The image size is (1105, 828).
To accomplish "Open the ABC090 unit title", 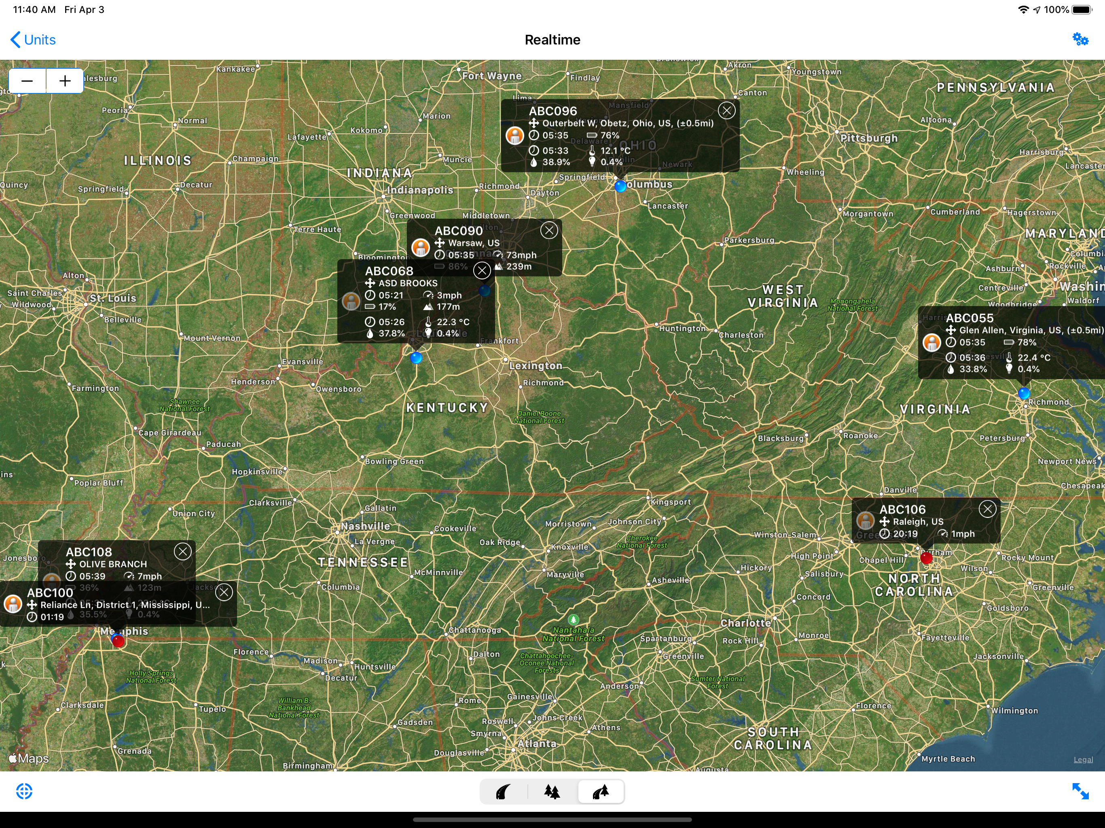I will click(459, 231).
